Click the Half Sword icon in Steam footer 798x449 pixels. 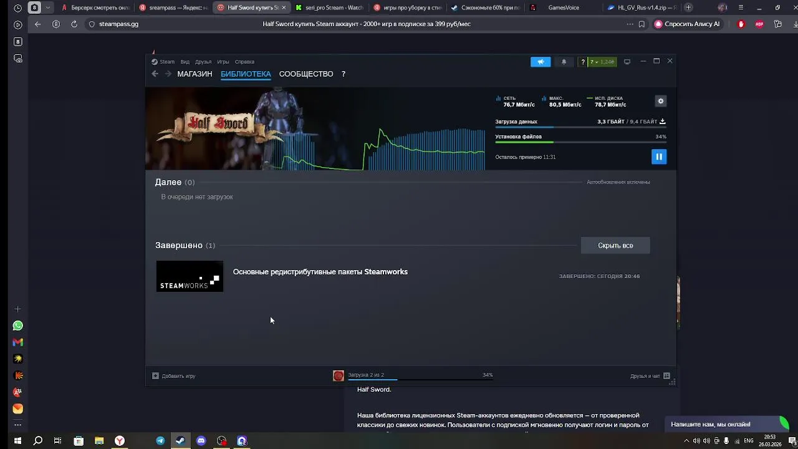click(x=339, y=375)
